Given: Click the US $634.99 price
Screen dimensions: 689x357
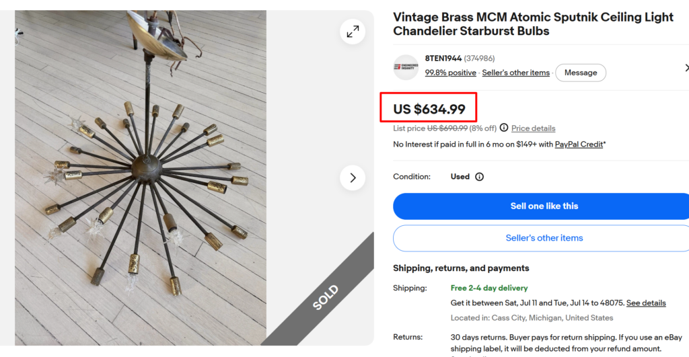Looking at the screenshot, I should click(x=429, y=109).
